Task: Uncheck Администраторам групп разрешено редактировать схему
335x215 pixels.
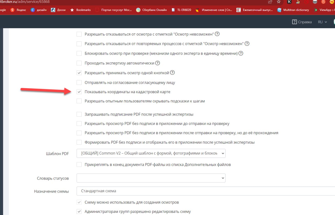Action: pyautogui.click(x=79, y=212)
